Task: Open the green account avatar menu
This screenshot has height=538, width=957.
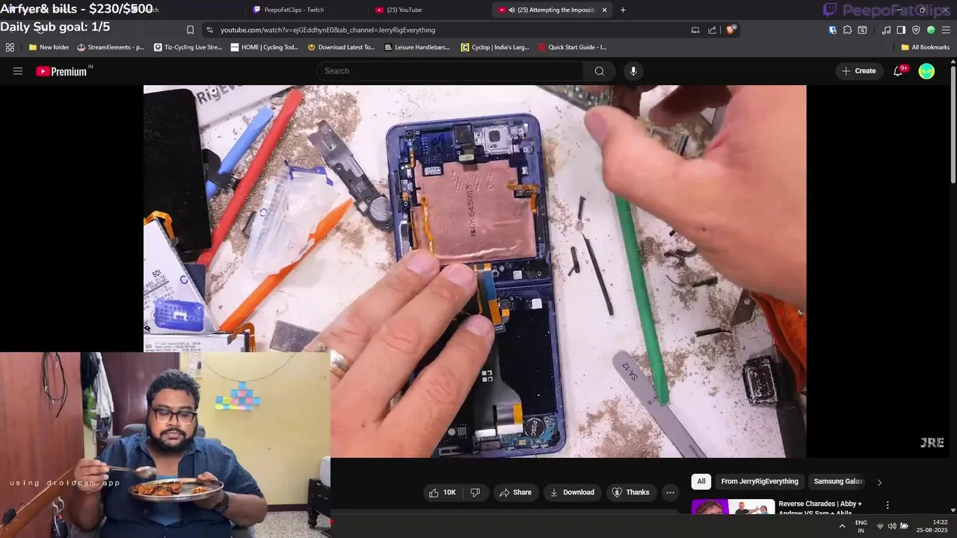Action: click(926, 71)
